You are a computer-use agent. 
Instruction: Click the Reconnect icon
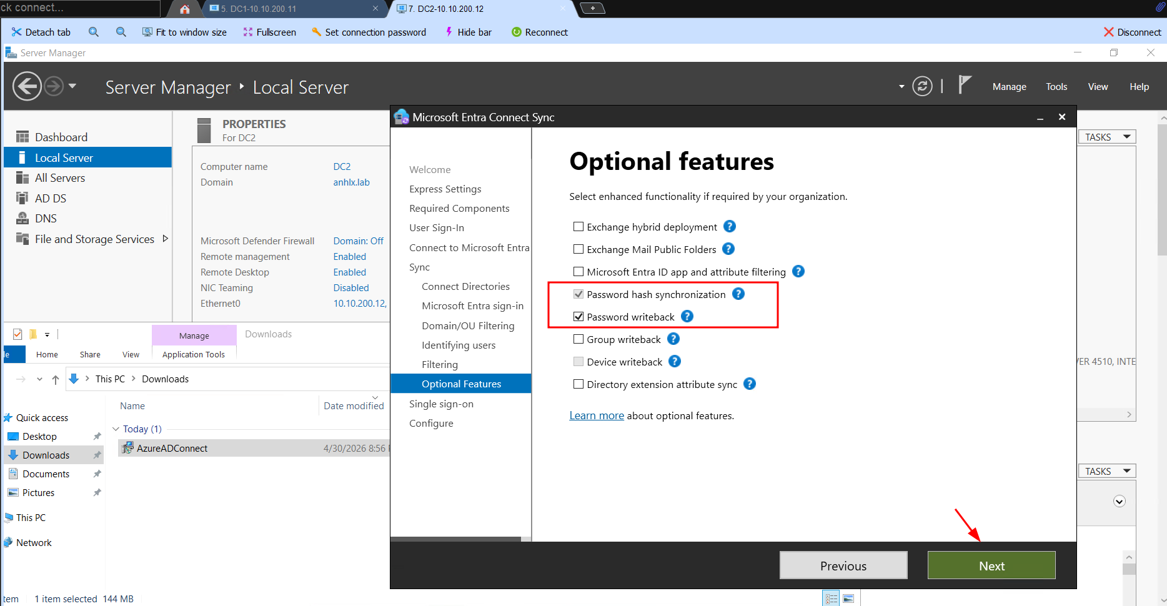[517, 32]
